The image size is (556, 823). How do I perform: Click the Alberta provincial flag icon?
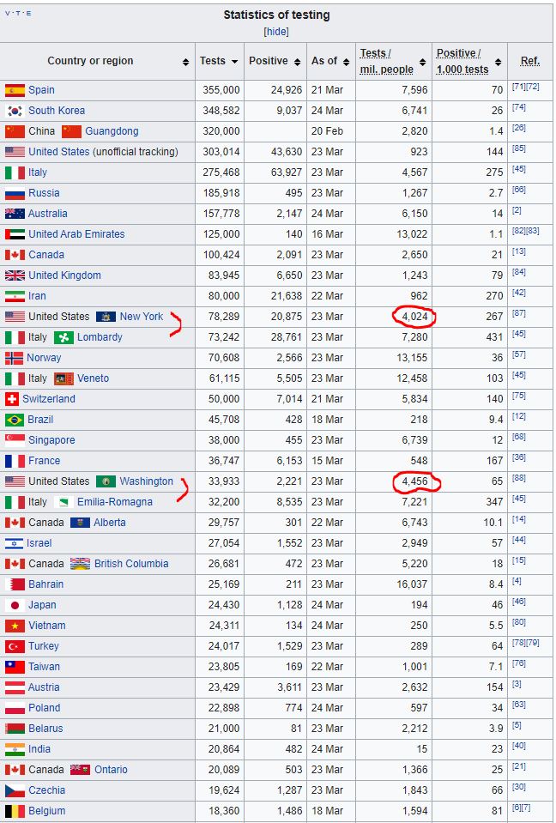(80, 523)
